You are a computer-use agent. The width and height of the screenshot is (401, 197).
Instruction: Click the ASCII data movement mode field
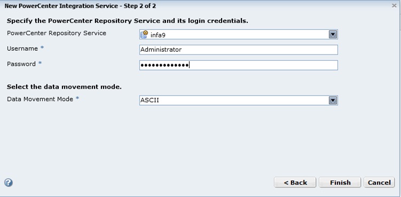[x=238, y=100]
